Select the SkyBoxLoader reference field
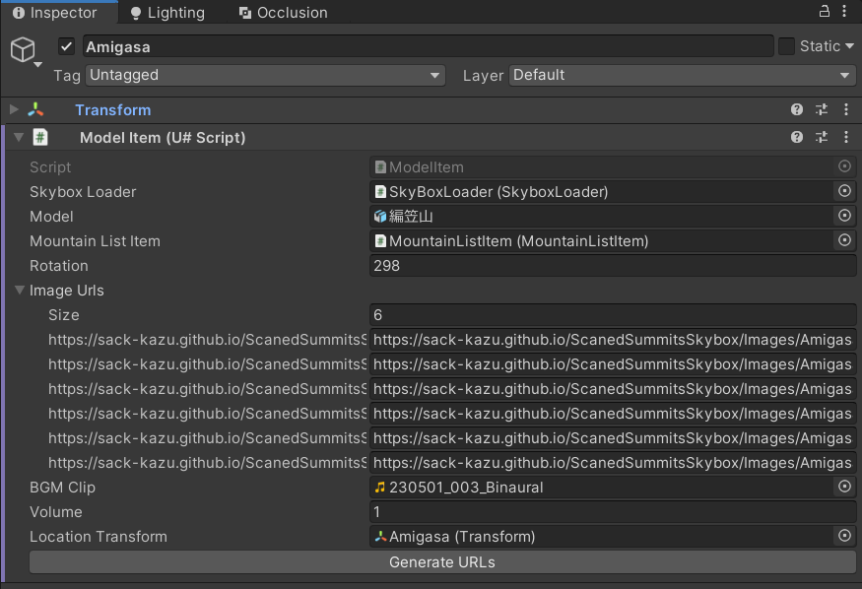The width and height of the screenshot is (862, 589). tap(602, 192)
